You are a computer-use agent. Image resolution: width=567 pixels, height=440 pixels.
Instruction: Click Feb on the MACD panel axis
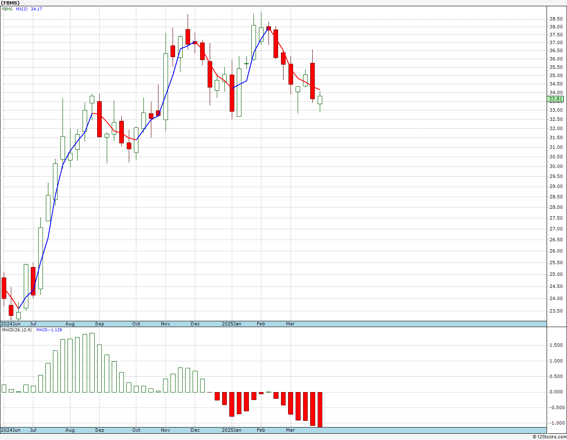coord(261,430)
